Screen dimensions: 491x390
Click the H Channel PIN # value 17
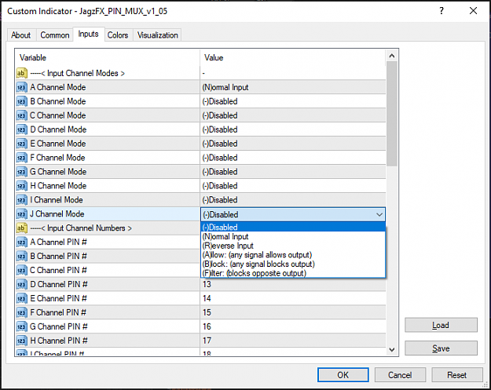coord(293,341)
